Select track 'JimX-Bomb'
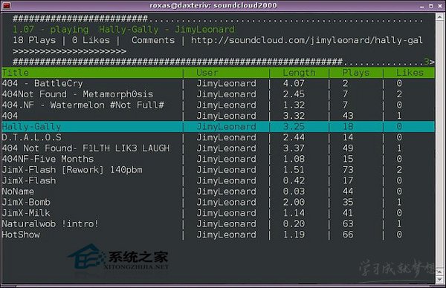 click(218, 202)
